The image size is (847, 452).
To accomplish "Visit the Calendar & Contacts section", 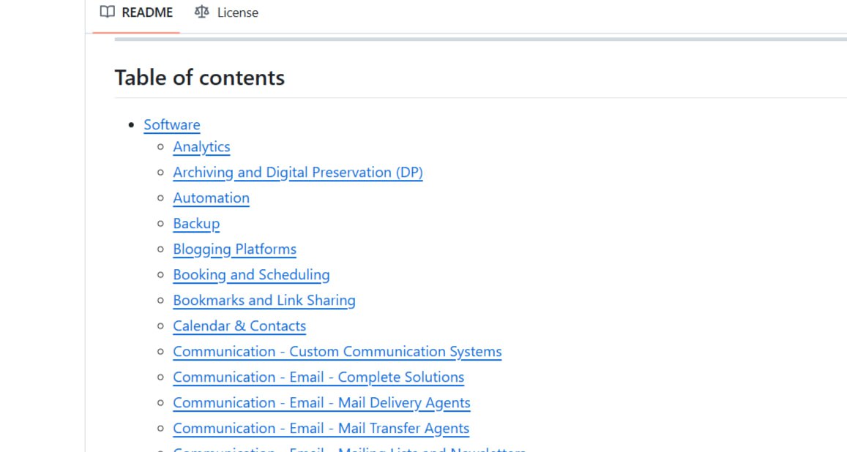I will click(239, 326).
